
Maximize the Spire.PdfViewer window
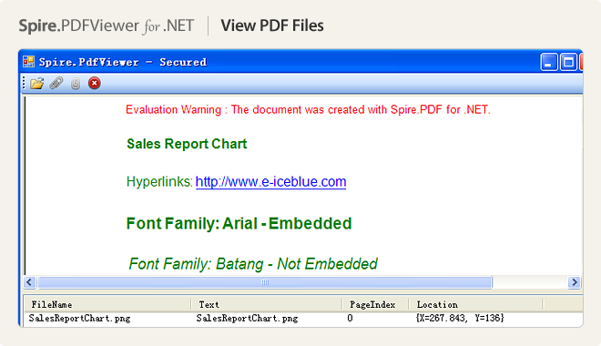click(x=568, y=62)
